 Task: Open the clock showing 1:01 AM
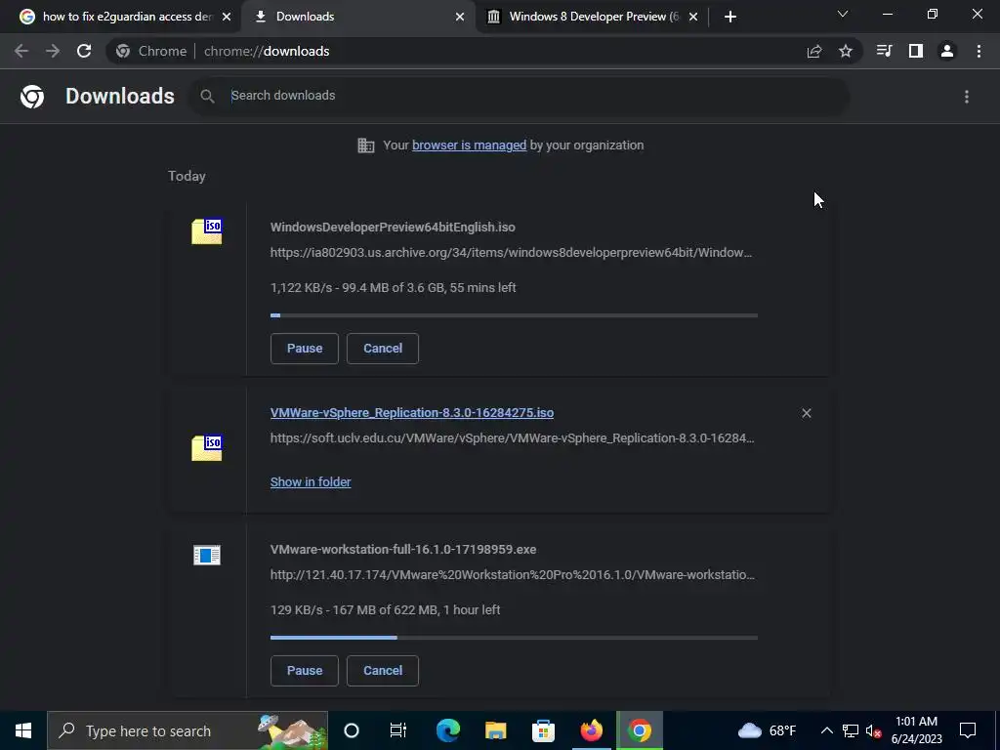tap(916, 730)
